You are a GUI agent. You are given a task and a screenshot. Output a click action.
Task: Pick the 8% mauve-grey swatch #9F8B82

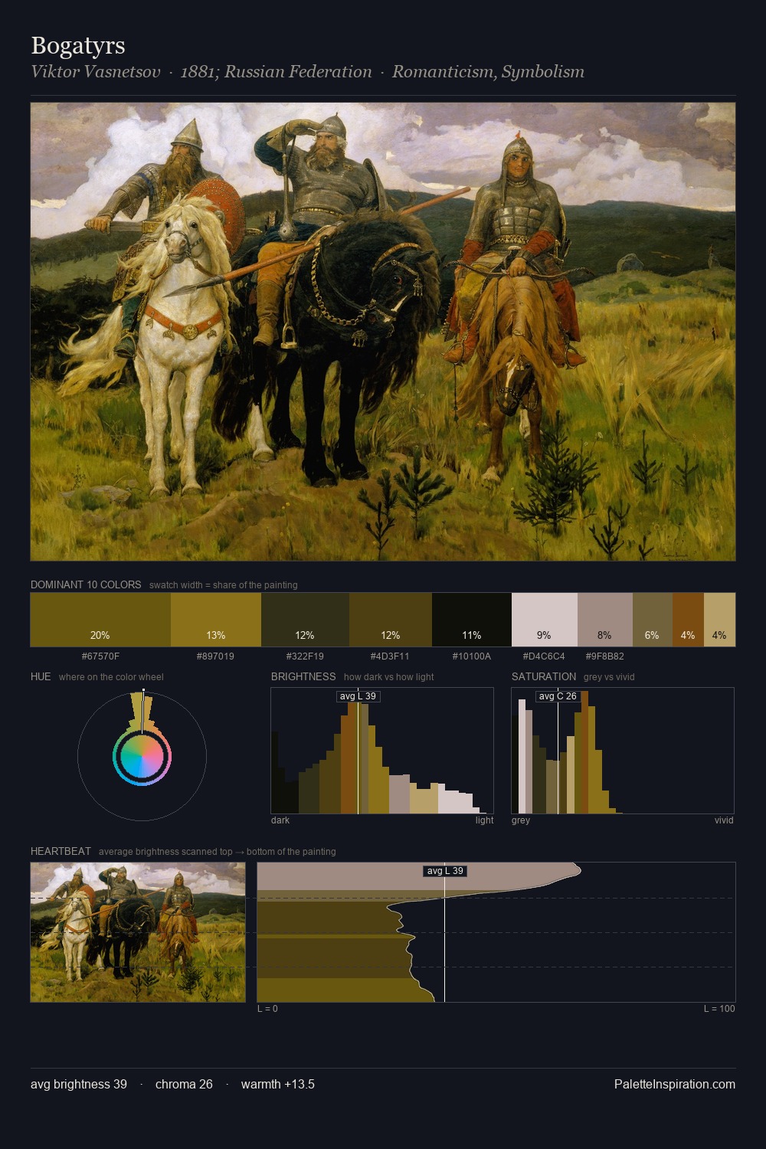point(605,620)
